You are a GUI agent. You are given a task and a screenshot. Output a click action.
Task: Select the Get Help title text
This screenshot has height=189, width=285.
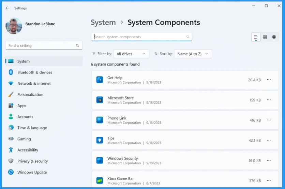tap(115, 78)
